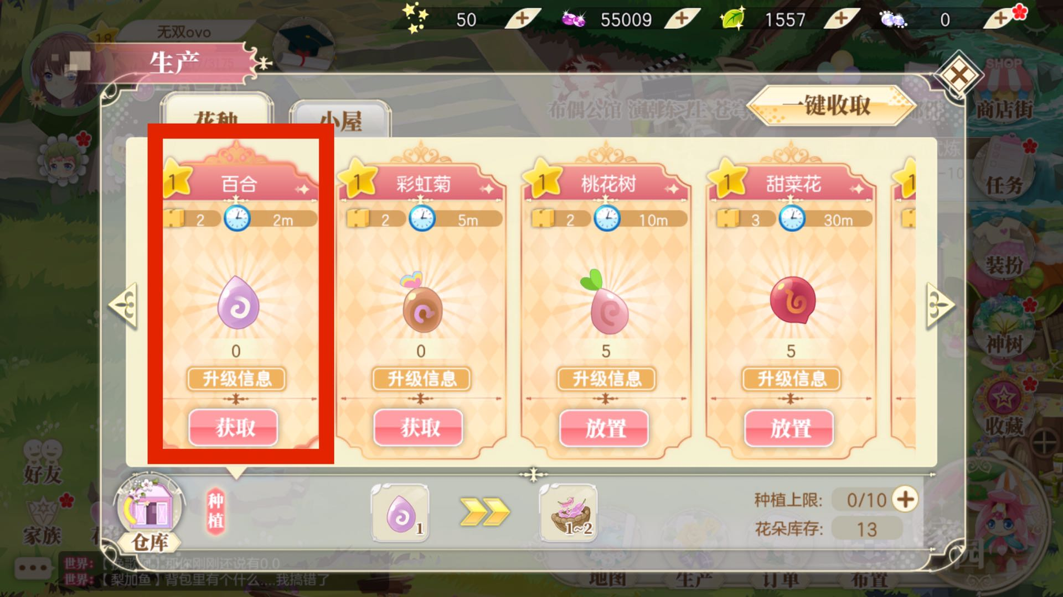Select the 百合 purple seed icon
Screen dimensions: 1063x597
click(238, 302)
